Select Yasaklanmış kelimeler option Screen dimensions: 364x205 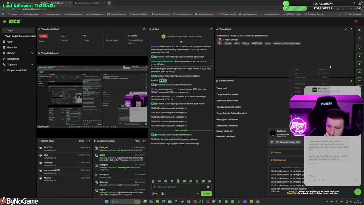coord(227,126)
